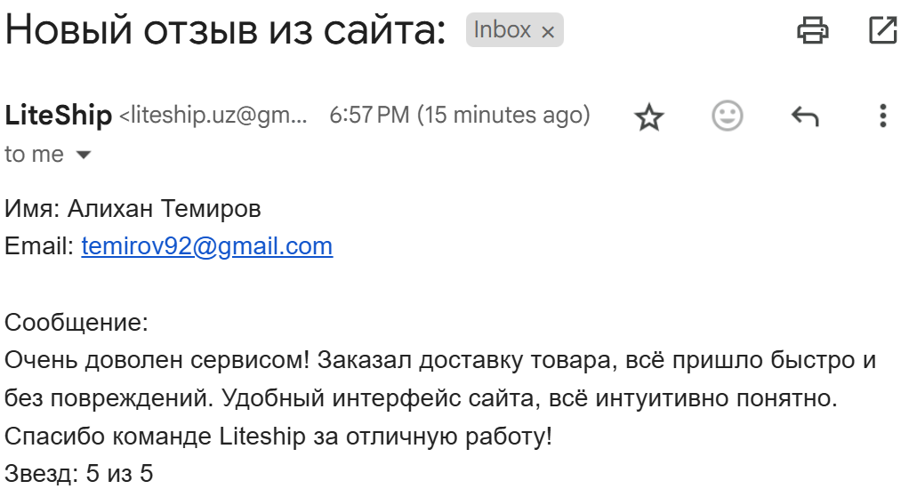This screenshot has width=909, height=489.
Task: Click the 'Сообщение:' label text
Action: point(76,322)
